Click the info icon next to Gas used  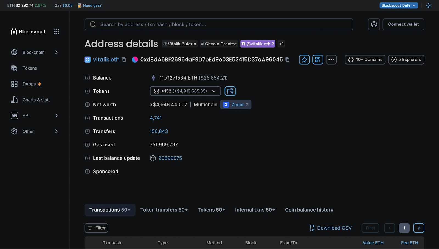tap(88, 145)
